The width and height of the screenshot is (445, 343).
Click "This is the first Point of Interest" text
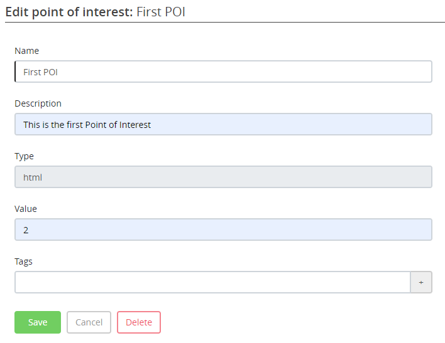[87, 125]
